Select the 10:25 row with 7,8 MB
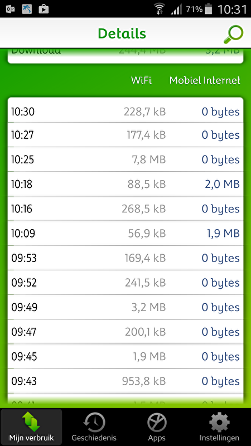This screenshot has width=251, height=446. (126, 159)
